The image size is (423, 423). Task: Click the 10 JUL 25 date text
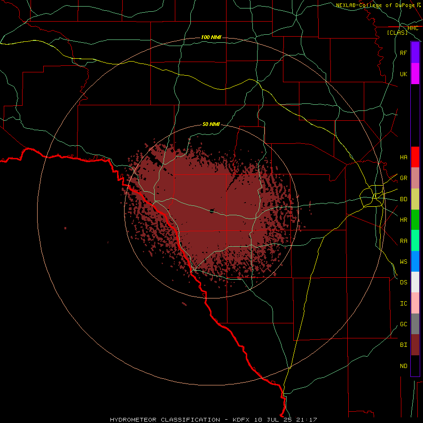pyautogui.click(x=273, y=420)
